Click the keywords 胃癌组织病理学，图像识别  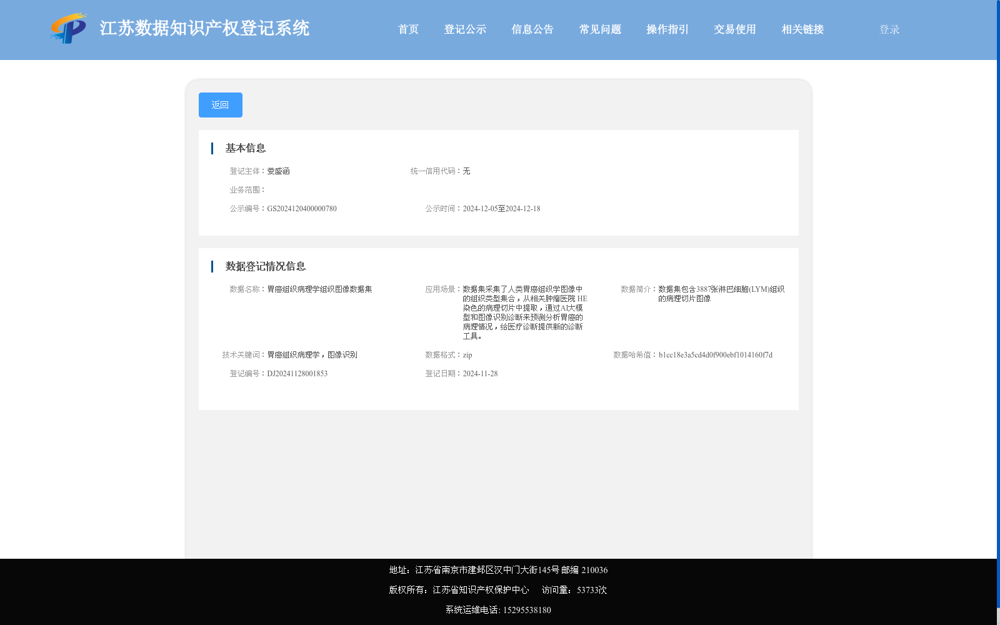pos(312,355)
